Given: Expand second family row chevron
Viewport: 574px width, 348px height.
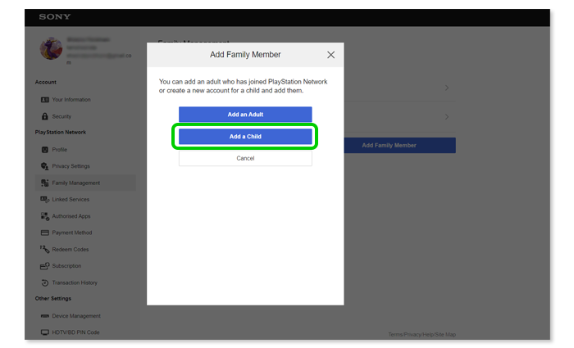Looking at the screenshot, I should (x=447, y=117).
